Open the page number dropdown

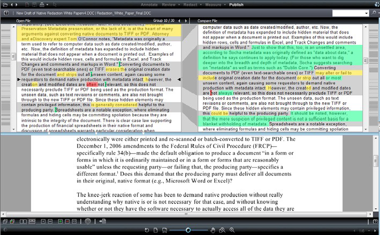tap(369, 231)
